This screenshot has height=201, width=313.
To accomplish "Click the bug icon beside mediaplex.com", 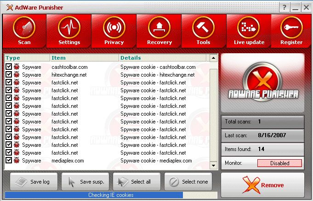I will (x=17, y=160).
